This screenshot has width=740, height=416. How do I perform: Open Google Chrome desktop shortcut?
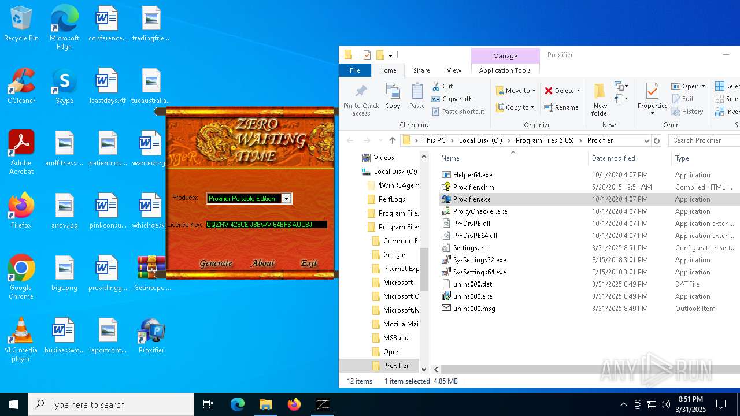(x=21, y=277)
